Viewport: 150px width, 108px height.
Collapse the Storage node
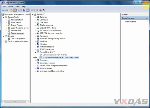pos(4,36)
